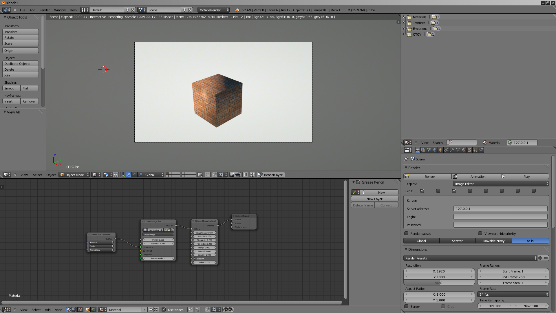Enable the Viewport hide priority checkbox
Screen dimensions: 556x313
(480, 233)
